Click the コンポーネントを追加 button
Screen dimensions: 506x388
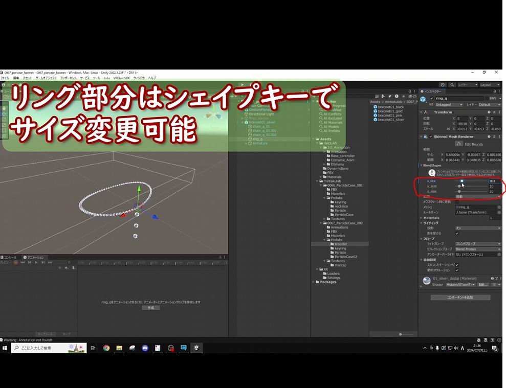[460, 296]
